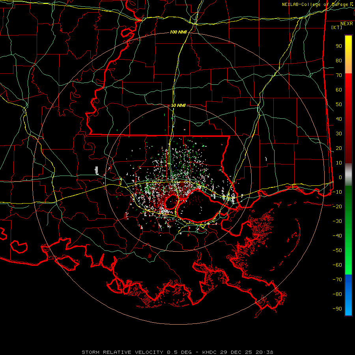Click the NEXLAB-College of DuPage header text
This screenshot has height=355, width=355.
[317, 4]
